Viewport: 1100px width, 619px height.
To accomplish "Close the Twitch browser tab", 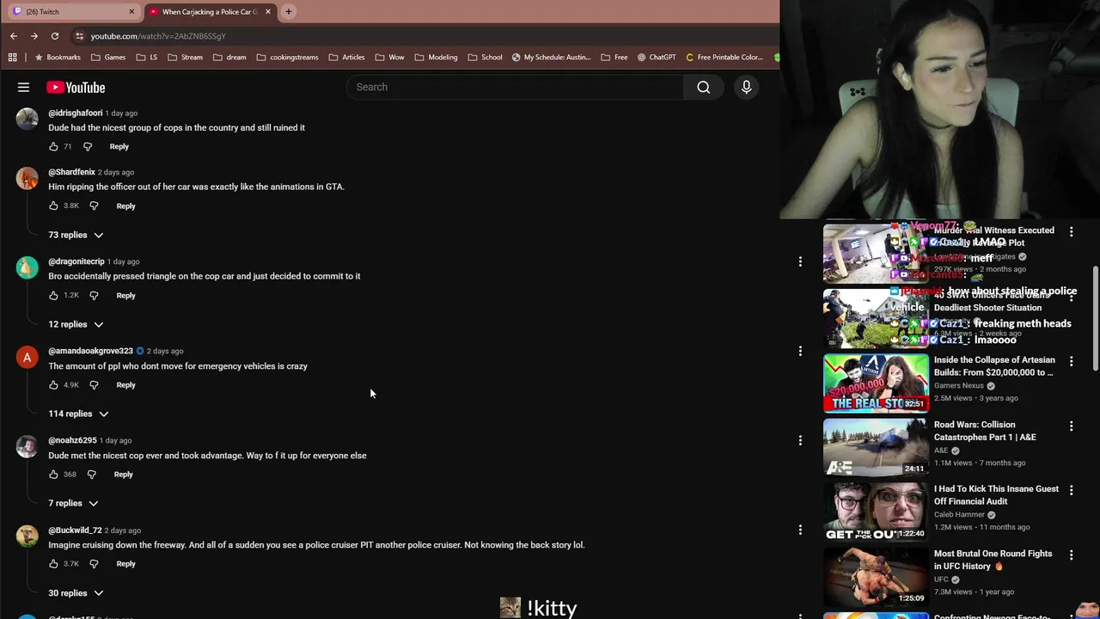I will pyautogui.click(x=131, y=11).
